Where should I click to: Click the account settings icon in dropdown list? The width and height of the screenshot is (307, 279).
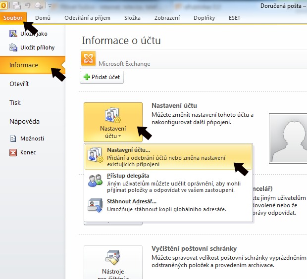click(x=96, y=154)
